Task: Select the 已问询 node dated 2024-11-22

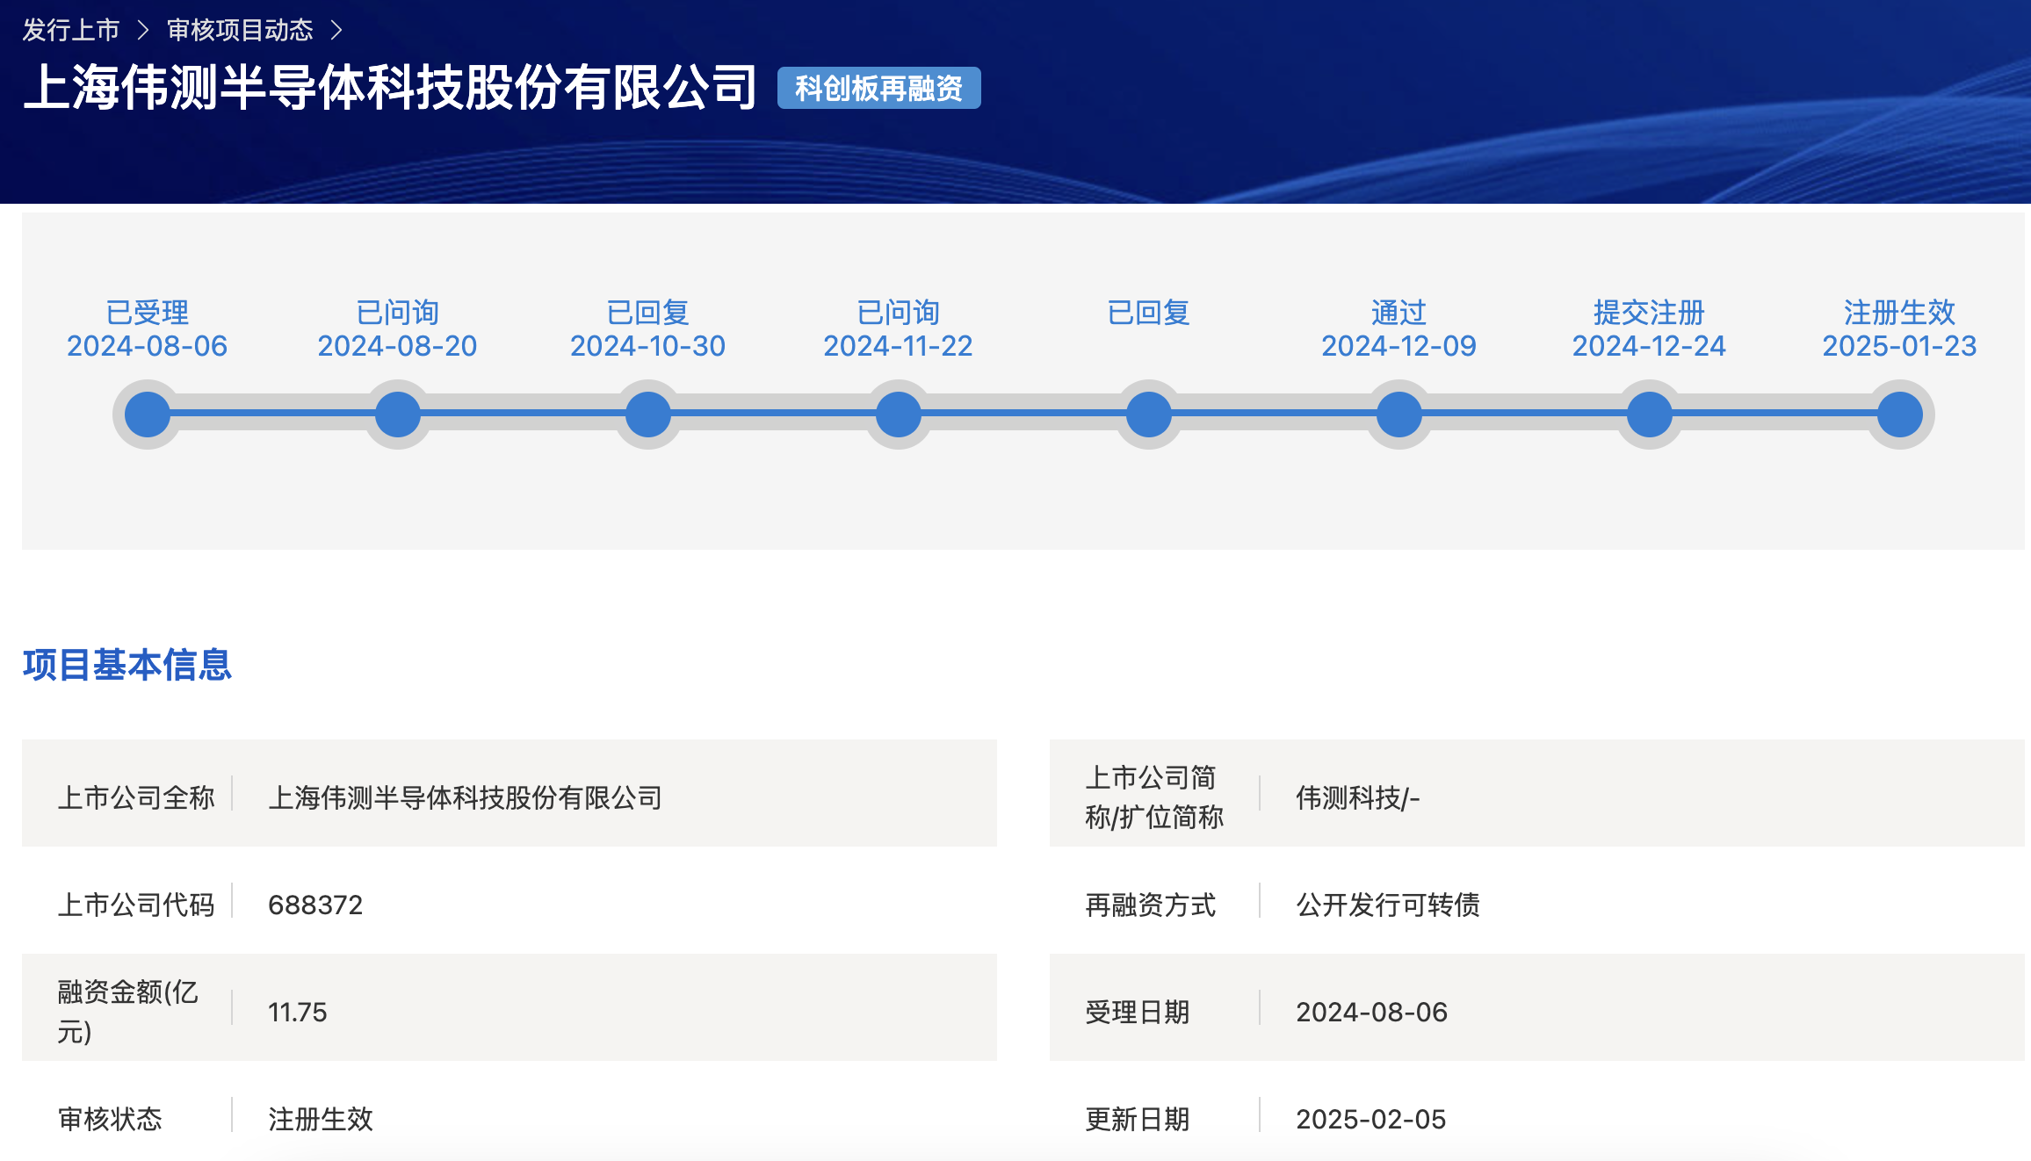Action: point(898,413)
